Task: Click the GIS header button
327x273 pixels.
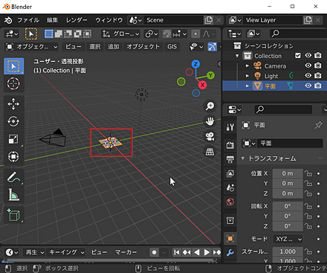Action: coord(172,47)
